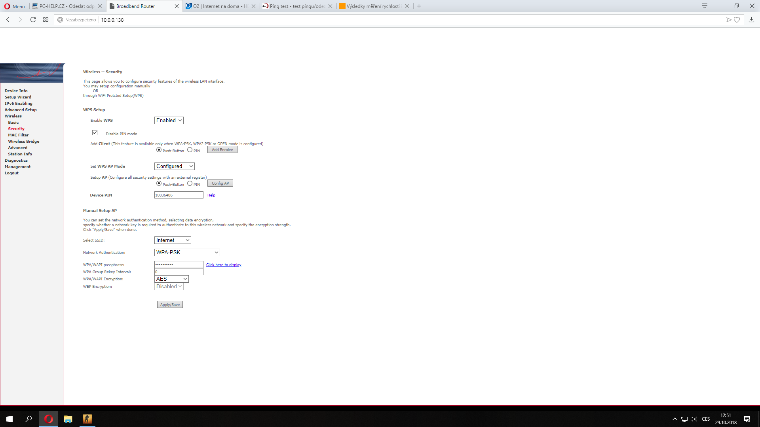
Task: Click the Apply/Save button
Action: tap(170, 305)
